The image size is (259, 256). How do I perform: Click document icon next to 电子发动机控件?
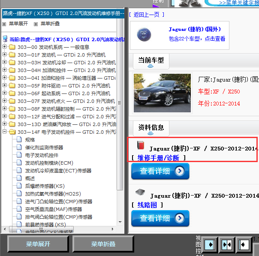tap(19, 155)
